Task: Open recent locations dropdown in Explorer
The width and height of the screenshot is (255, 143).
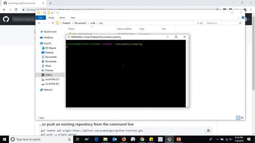Action: [x=49, y=23]
